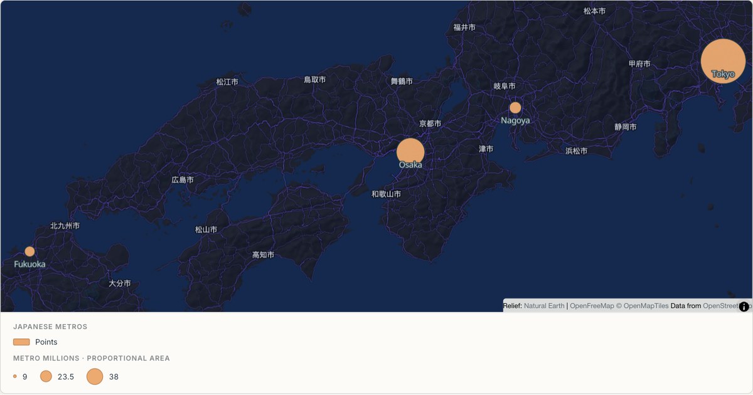Open the Natural Earth attribution link

pos(544,306)
